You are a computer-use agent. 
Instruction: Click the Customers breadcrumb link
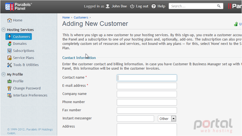coord(81,17)
